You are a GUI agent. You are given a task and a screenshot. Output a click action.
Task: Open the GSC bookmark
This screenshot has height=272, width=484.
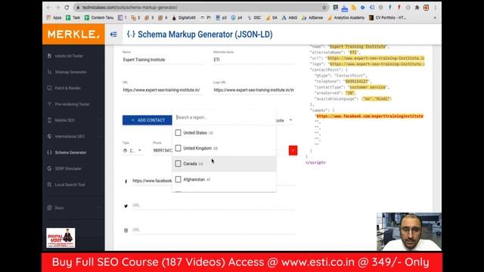pyautogui.click(x=254, y=18)
